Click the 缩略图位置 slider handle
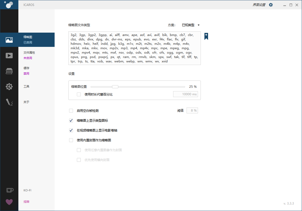302x211 pixels. click(115, 87)
